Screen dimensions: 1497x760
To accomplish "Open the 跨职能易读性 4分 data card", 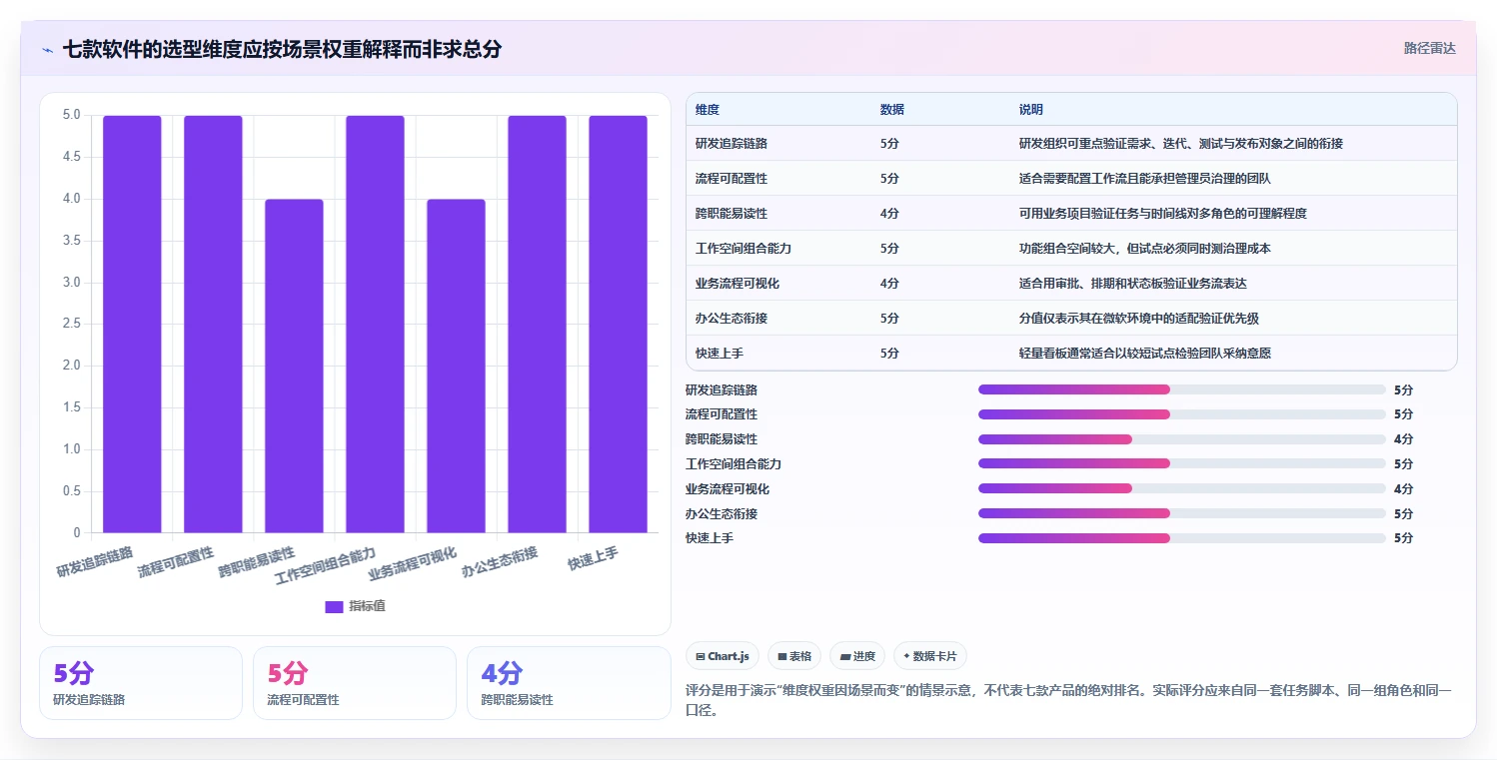I will [569, 683].
